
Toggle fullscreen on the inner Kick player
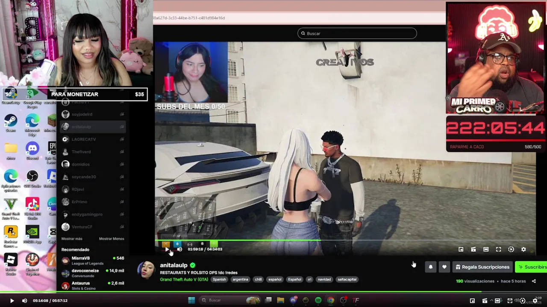498,249
